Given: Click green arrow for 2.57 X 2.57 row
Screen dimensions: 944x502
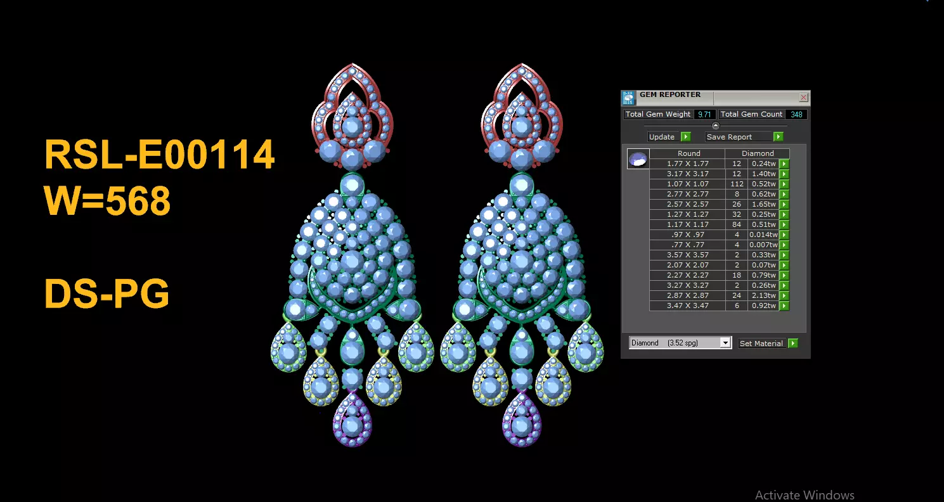Looking at the screenshot, I should (x=784, y=204).
